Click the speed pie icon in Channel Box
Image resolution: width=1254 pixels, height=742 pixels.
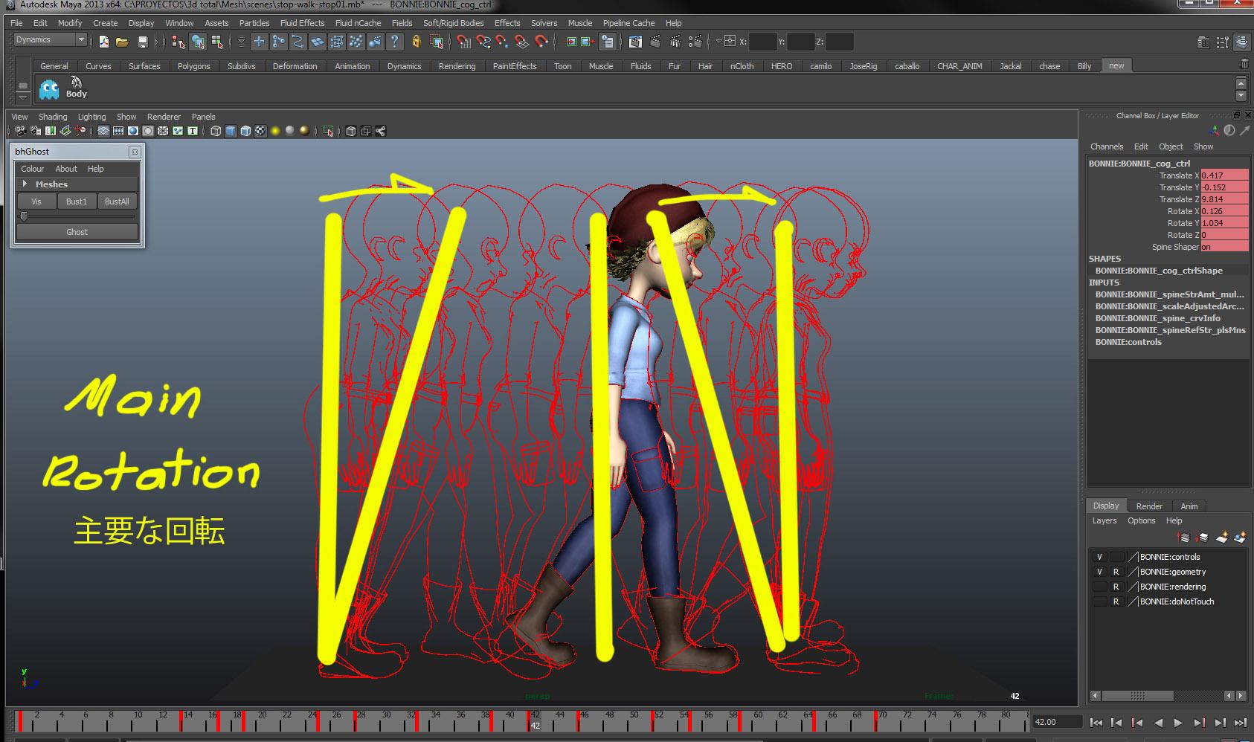click(x=1229, y=130)
